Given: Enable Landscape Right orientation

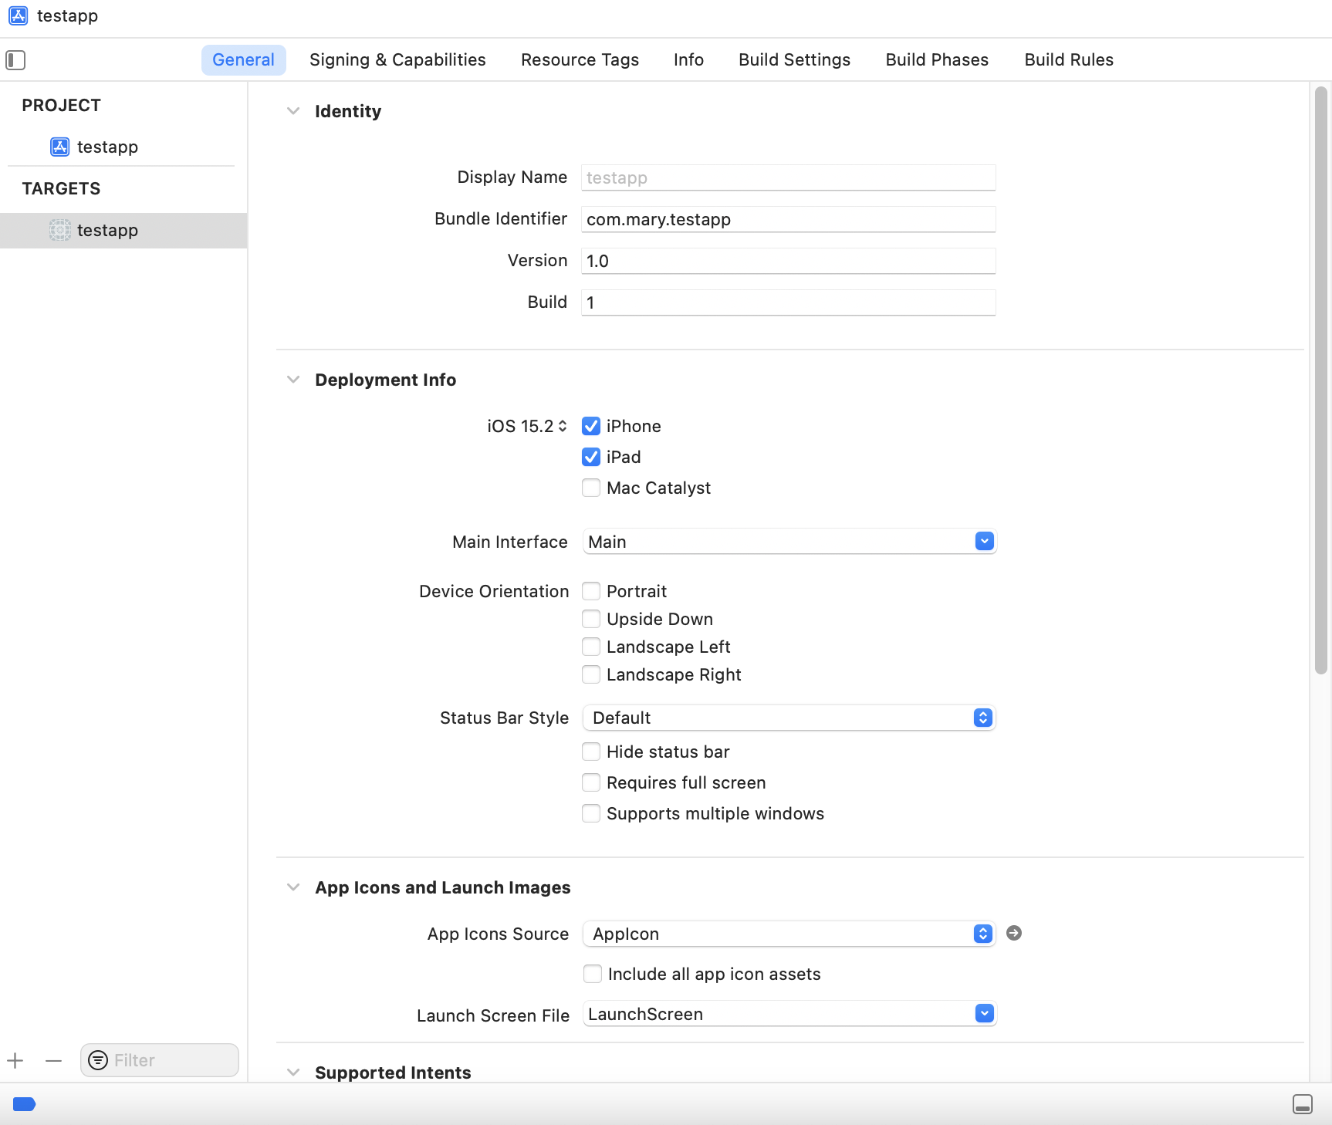Looking at the screenshot, I should coord(591,674).
